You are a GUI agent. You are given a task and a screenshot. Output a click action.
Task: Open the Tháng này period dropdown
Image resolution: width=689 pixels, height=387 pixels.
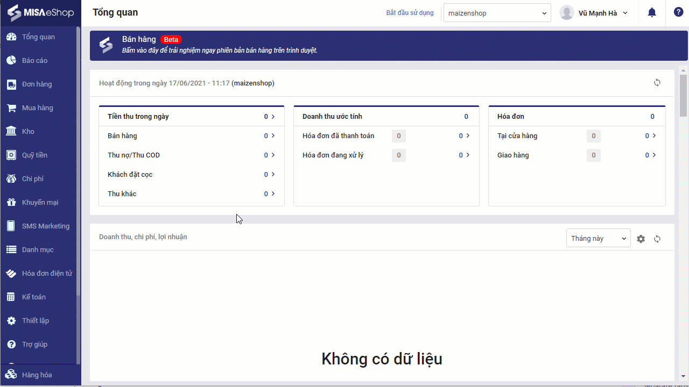click(x=599, y=238)
